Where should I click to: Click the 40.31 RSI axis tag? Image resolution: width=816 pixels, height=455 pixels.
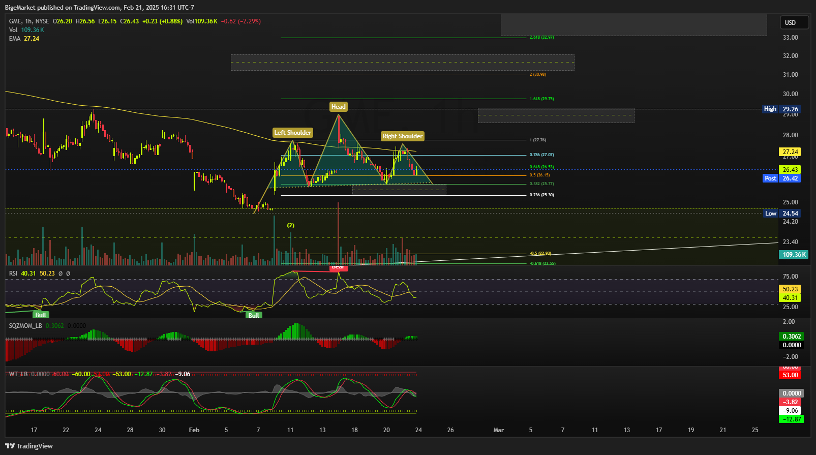pos(790,298)
